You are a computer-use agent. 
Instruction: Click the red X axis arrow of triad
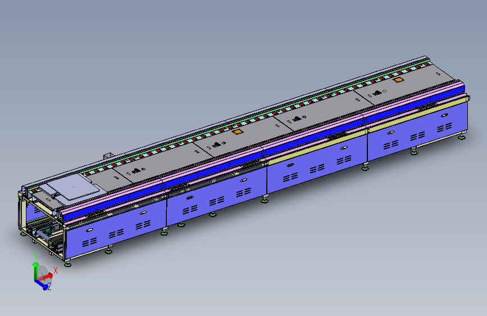[x=45, y=276]
